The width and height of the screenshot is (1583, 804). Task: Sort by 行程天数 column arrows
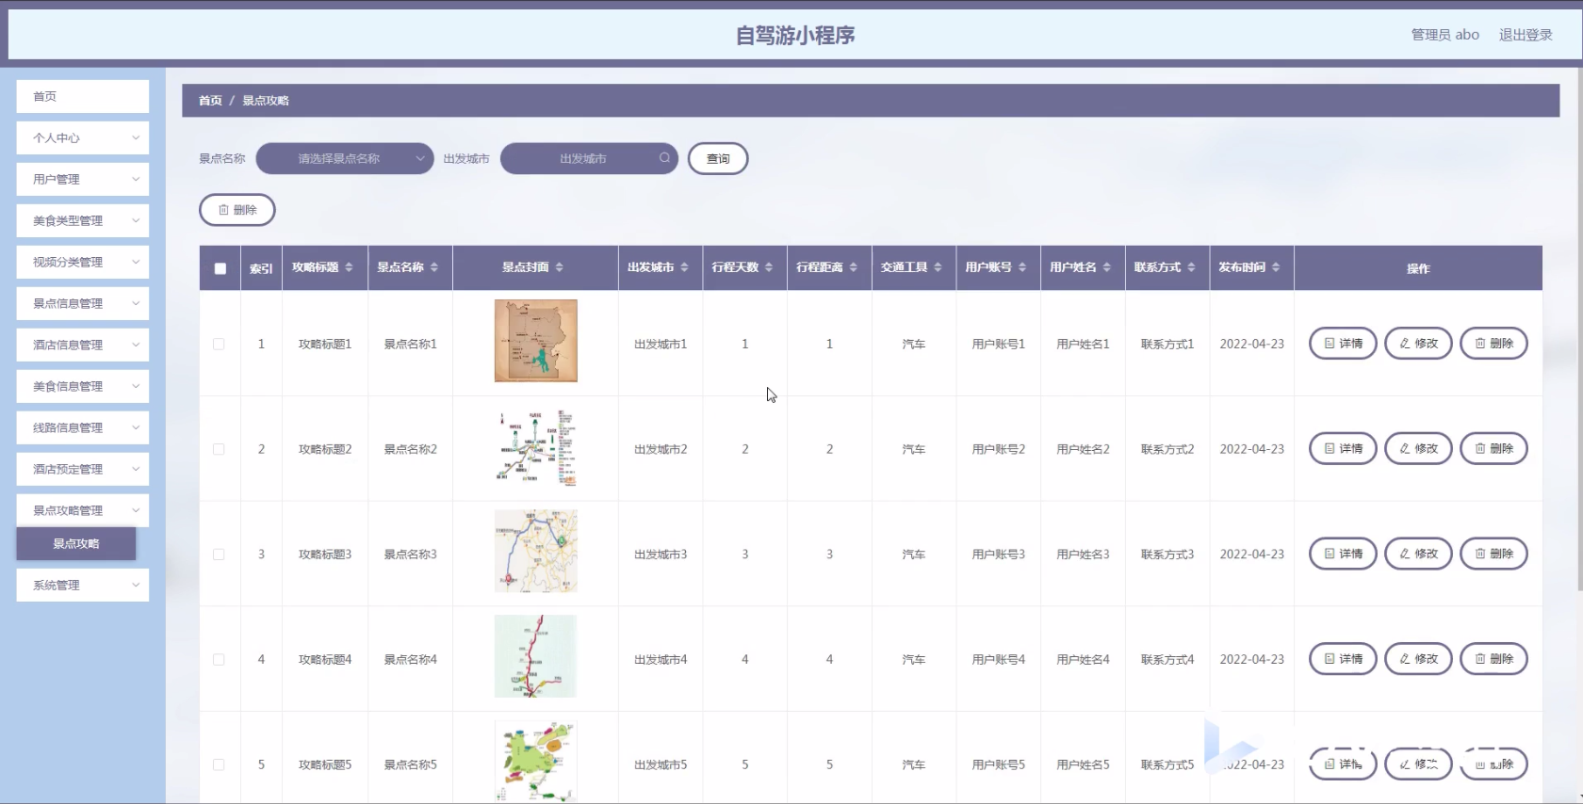[x=769, y=267]
